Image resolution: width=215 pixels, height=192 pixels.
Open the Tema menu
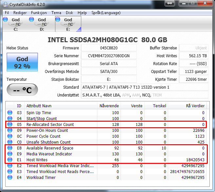tap(56, 13)
